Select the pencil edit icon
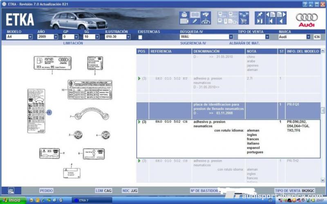Screen dimensions: 327x204 point(195,21)
